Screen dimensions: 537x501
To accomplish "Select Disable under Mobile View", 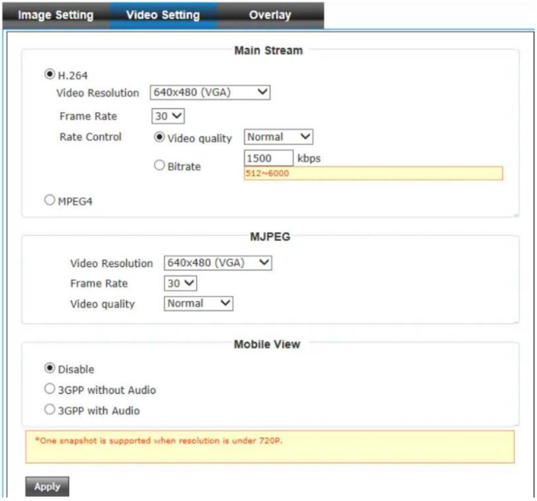I will [x=50, y=368].
